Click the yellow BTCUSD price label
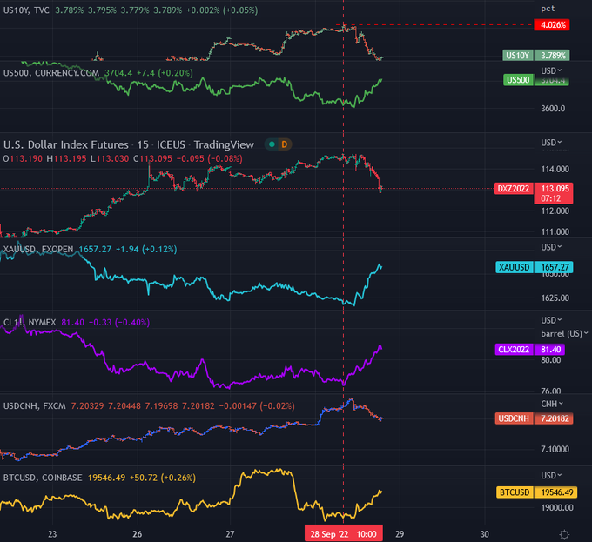The image size is (592, 542). click(x=514, y=492)
